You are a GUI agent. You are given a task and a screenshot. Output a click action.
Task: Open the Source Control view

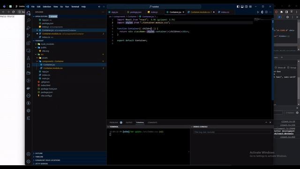tap(29, 36)
